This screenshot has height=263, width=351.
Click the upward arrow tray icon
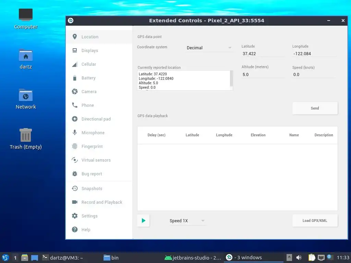(x=289, y=258)
